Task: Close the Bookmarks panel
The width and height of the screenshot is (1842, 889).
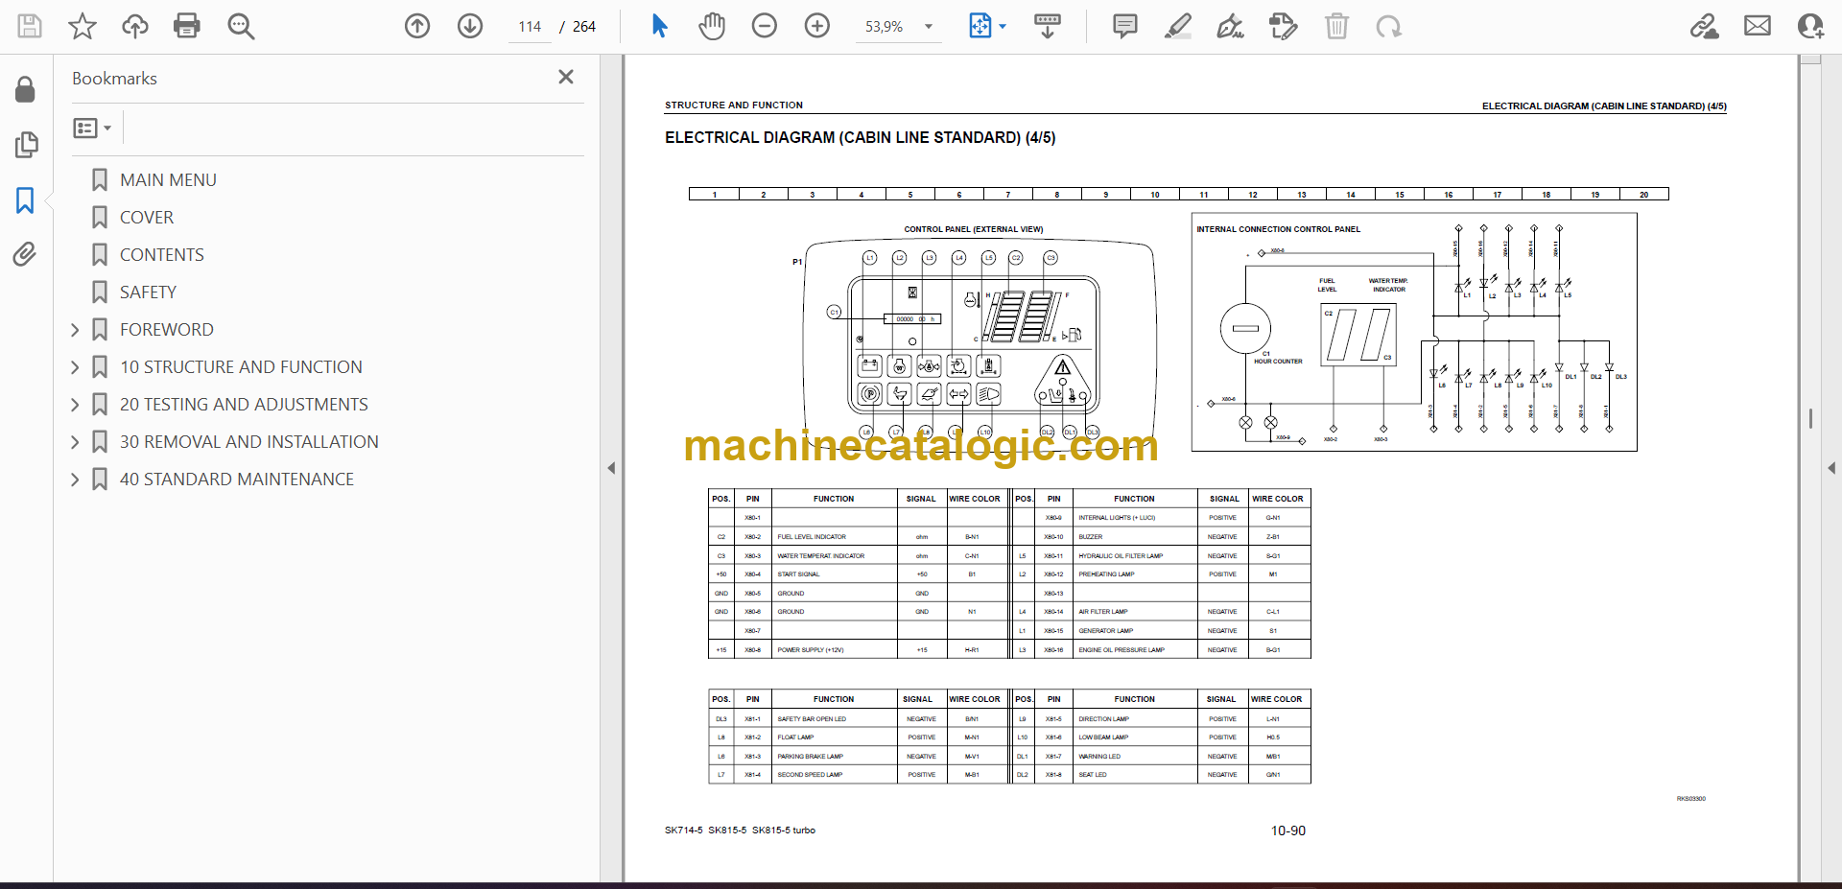Action: point(566,77)
